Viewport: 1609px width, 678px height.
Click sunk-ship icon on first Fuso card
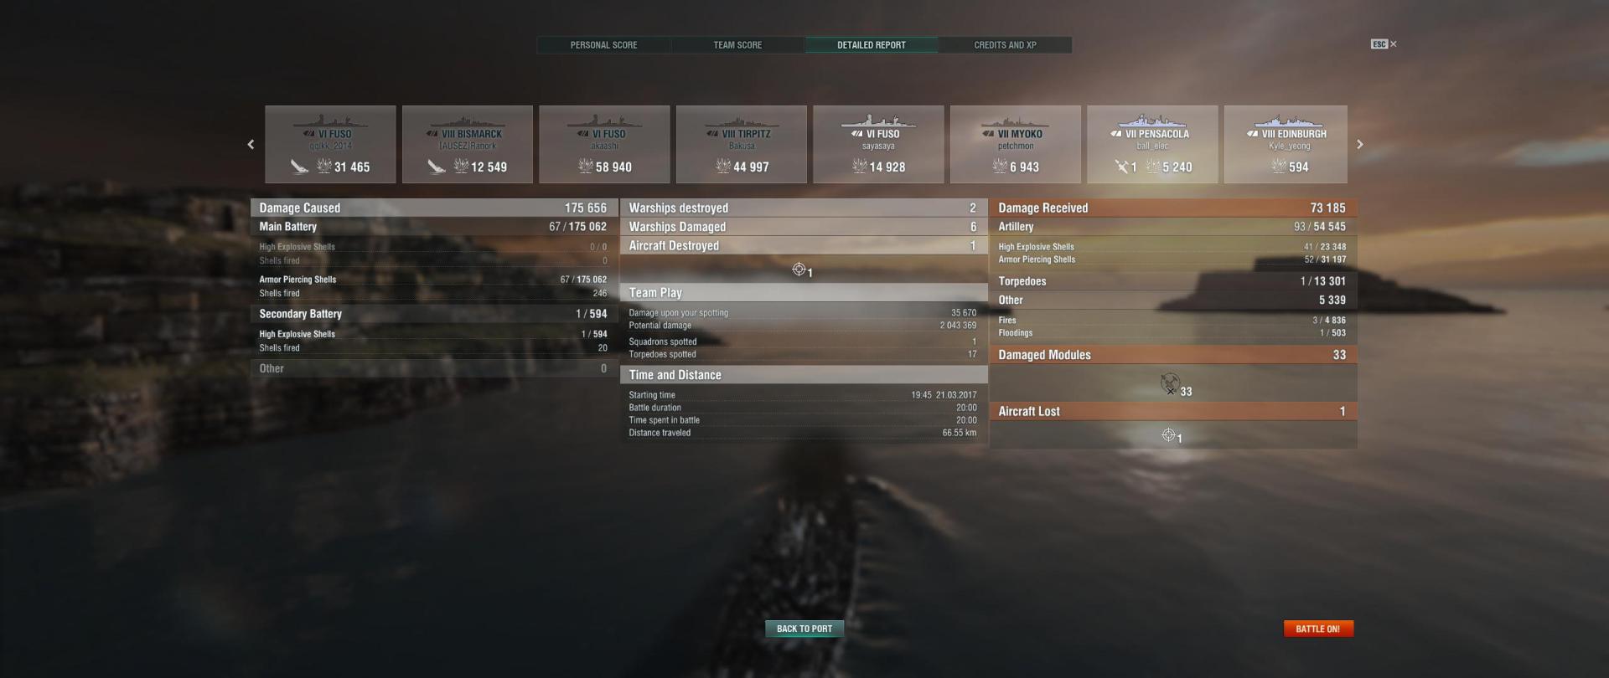point(299,167)
